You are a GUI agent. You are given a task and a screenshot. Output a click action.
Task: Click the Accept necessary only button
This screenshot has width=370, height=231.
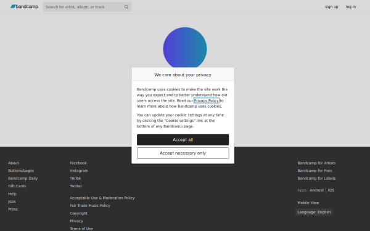coord(183,153)
